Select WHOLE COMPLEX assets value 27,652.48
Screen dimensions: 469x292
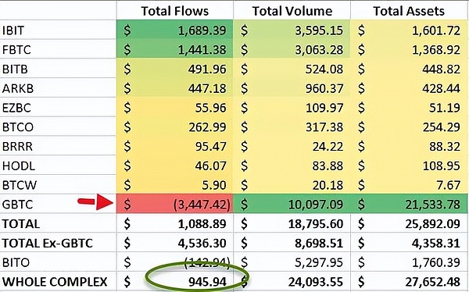(x=433, y=282)
